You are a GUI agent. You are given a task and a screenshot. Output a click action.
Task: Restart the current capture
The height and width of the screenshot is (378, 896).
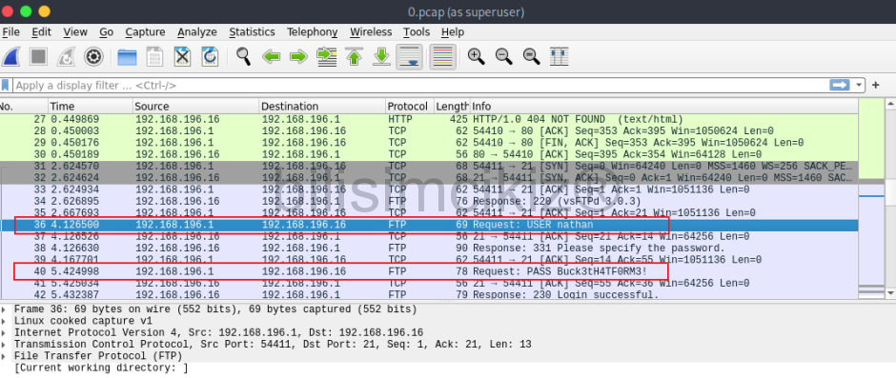[x=67, y=56]
